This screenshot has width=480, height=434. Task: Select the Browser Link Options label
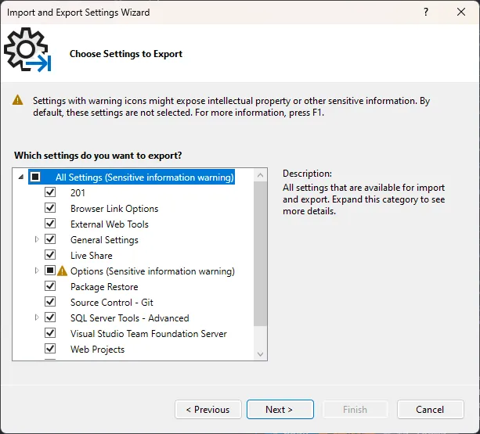click(114, 209)
